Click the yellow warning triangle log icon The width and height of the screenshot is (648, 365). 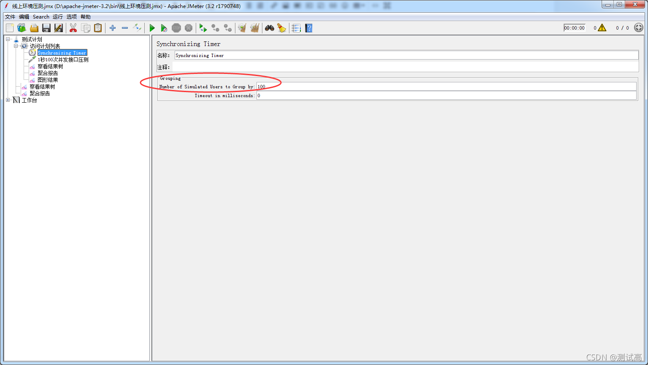click(602, 28)
